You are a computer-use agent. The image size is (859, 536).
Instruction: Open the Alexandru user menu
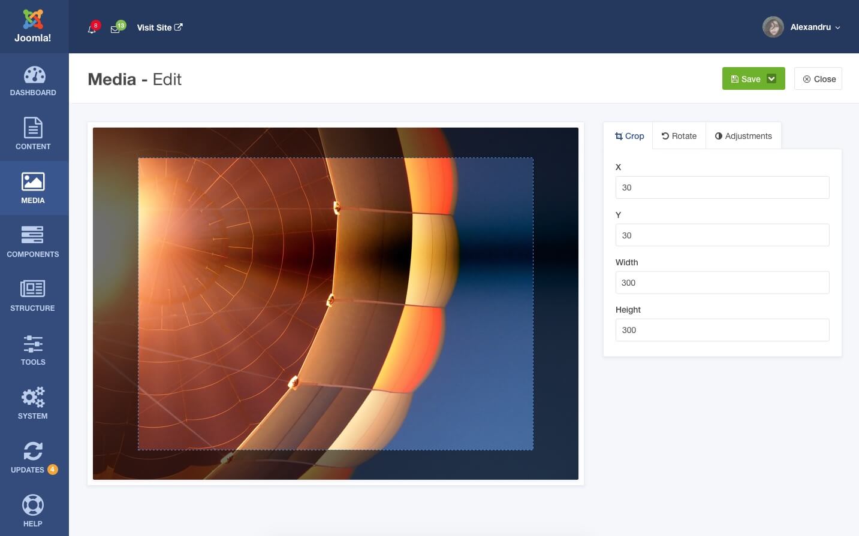(x=802, y=27)
